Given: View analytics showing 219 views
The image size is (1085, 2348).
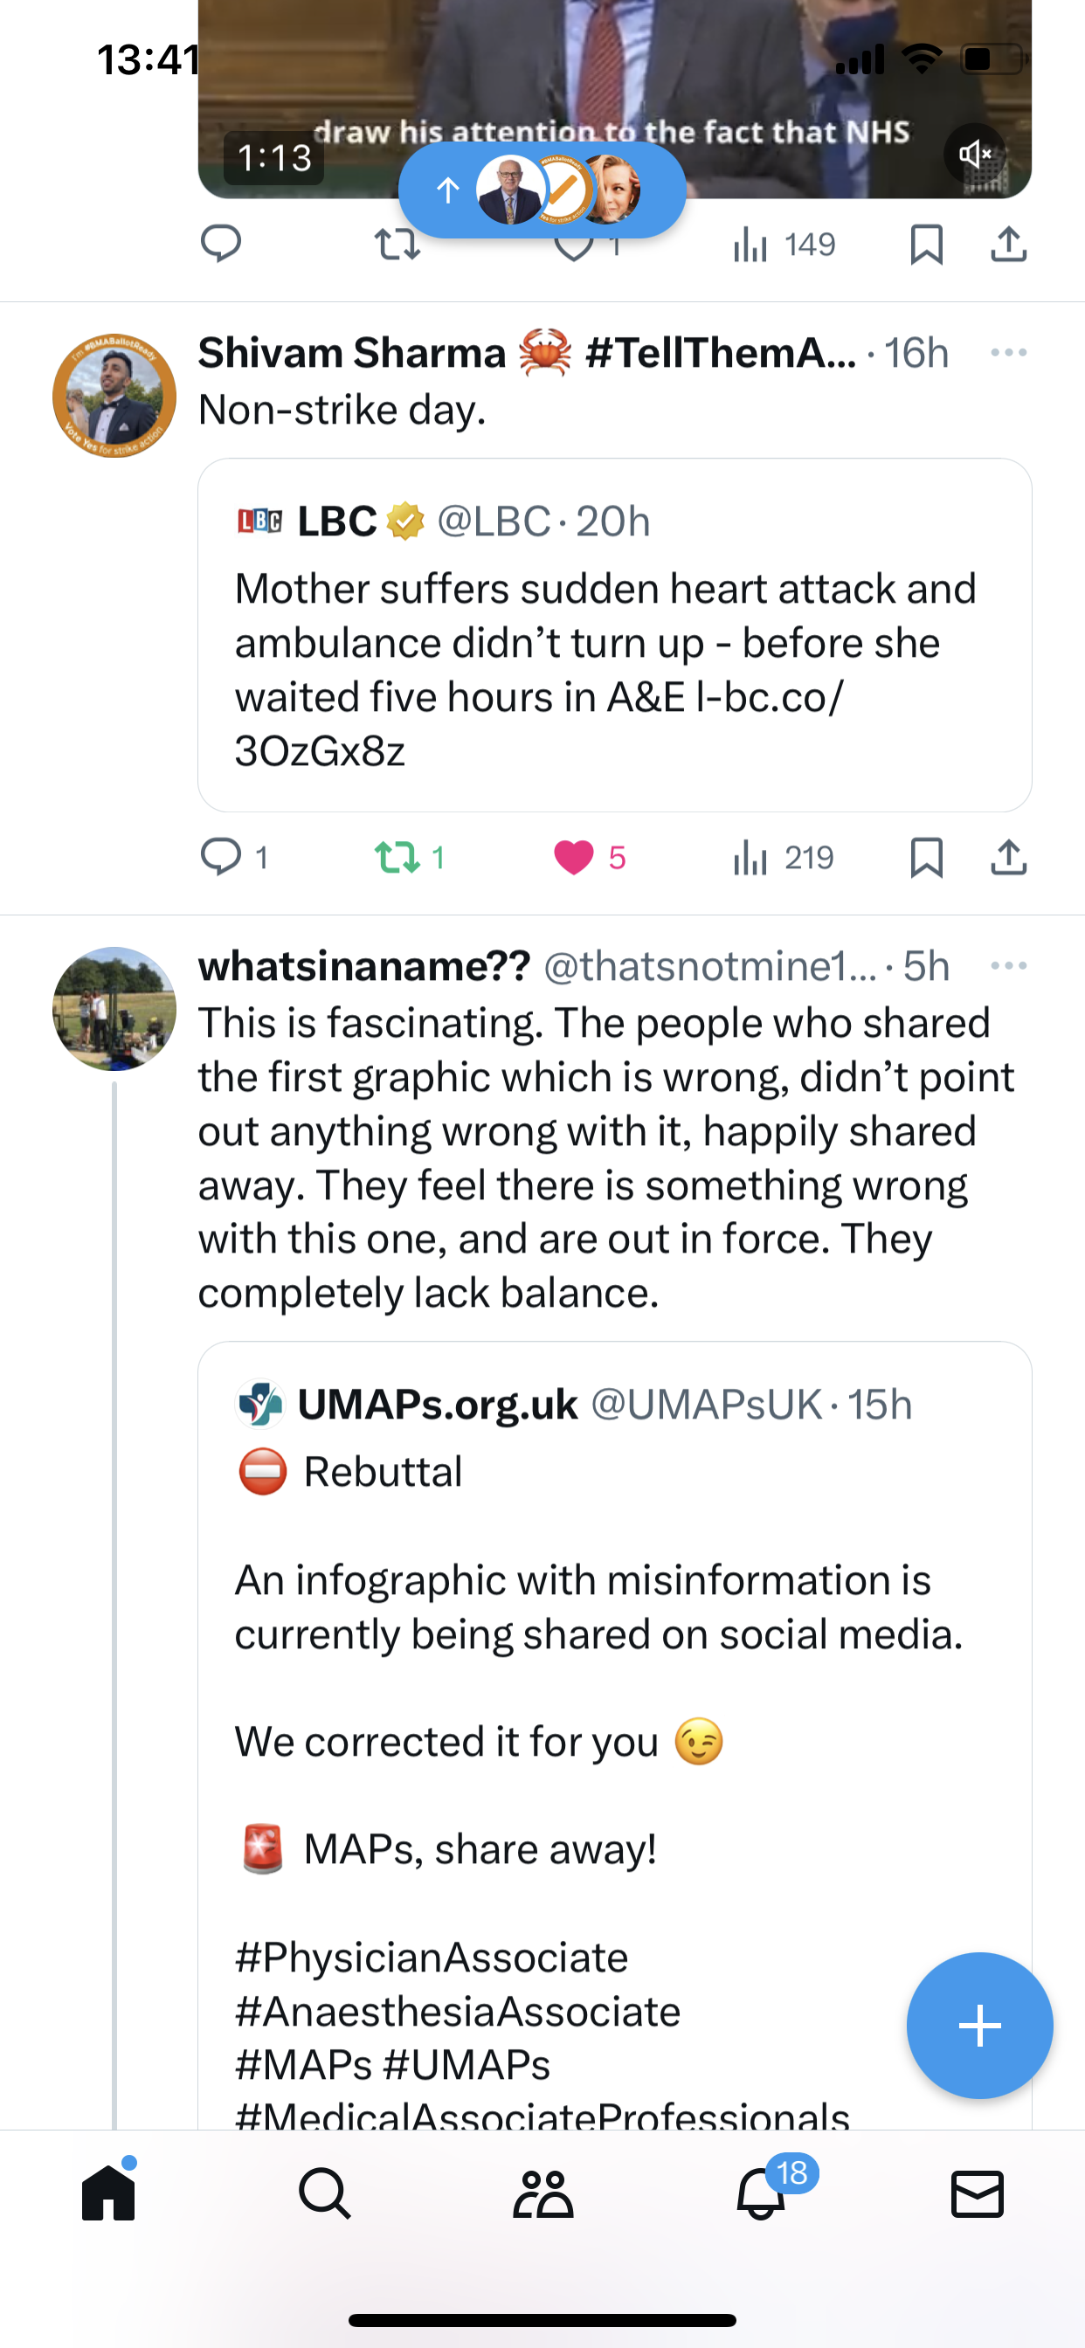Looking at the screenshot, I should [784, 857].
